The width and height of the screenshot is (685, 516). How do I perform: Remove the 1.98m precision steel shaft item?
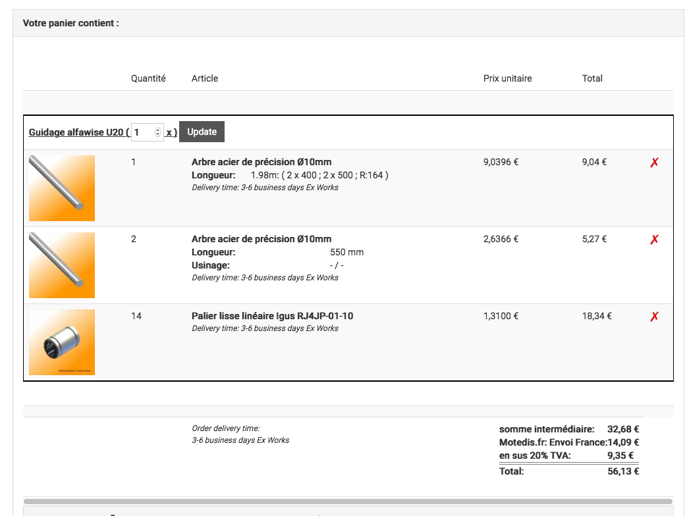654,163
